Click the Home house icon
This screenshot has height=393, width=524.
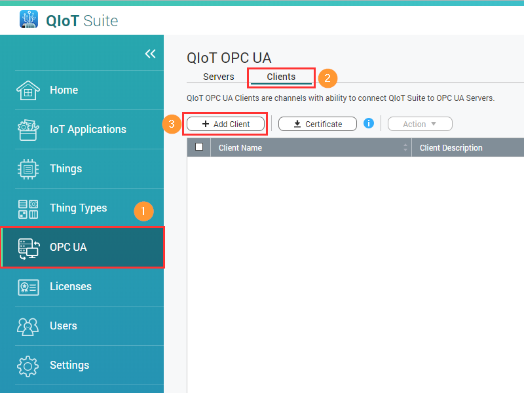(28, 90)
